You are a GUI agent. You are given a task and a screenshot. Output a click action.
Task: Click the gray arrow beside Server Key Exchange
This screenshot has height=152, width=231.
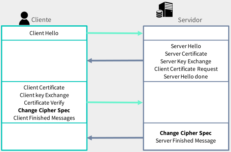(115, 61)
